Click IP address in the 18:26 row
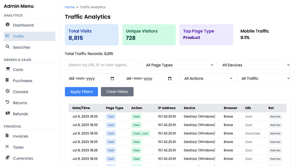This screenshot has width=296, height=166. click(167, 151)
